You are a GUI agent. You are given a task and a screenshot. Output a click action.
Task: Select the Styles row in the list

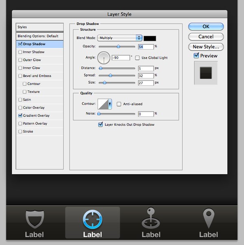(40, 27)
